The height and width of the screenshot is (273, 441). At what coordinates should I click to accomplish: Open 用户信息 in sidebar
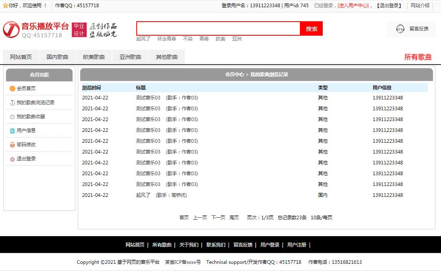26,131
